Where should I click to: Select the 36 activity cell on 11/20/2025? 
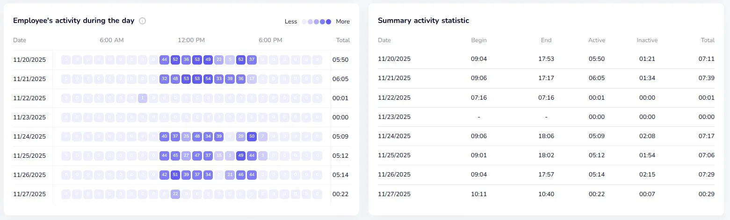(186, 60)
